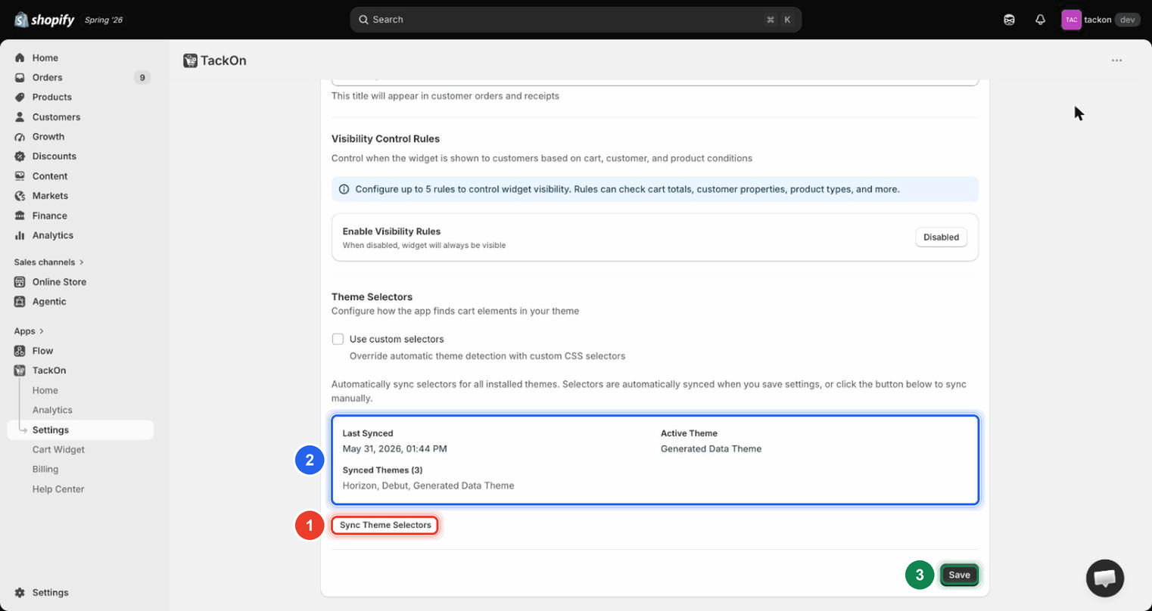This screenshot has height=611, width=1152.
Task: Open the notifications bell
Action: click(1040, 20)
